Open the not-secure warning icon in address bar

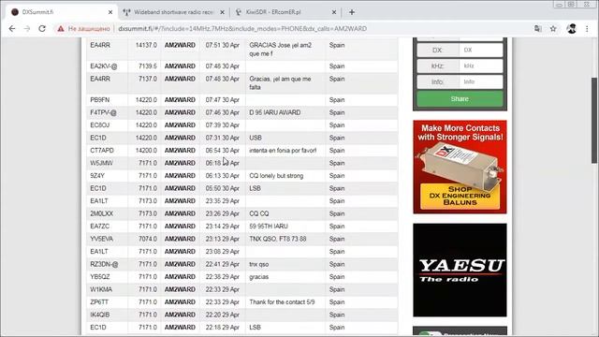click(x=61, y=29)
